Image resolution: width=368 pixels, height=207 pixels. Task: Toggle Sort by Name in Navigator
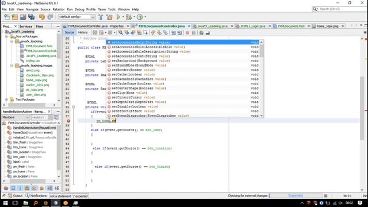pos(49,188)
